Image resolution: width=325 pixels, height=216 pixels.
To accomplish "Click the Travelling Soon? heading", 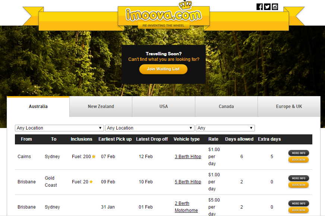I will coord(164,54).
